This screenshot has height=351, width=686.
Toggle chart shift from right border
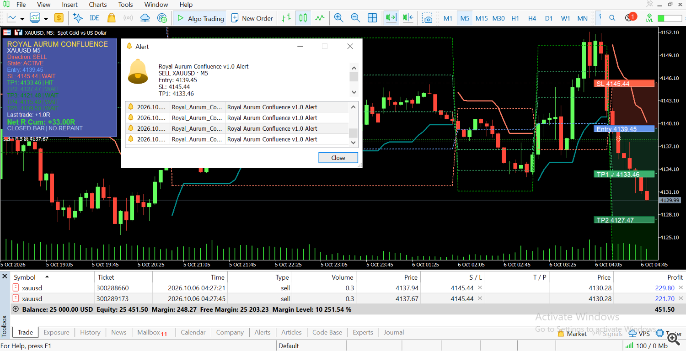coord(408,18)
